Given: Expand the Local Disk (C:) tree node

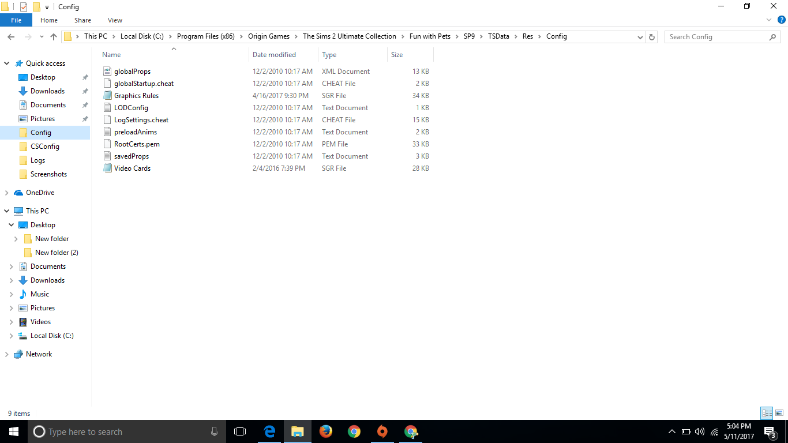Looking at the screenshot, I should tap(11, 336).
